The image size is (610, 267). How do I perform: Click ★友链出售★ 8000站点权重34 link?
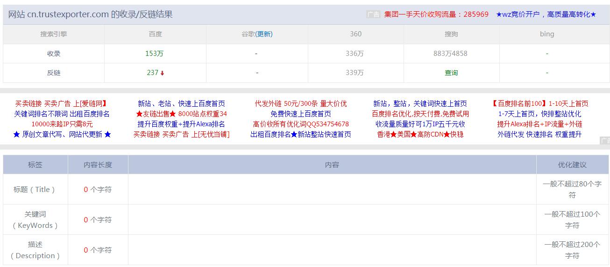pyautogui.click(x=181, y=114)
